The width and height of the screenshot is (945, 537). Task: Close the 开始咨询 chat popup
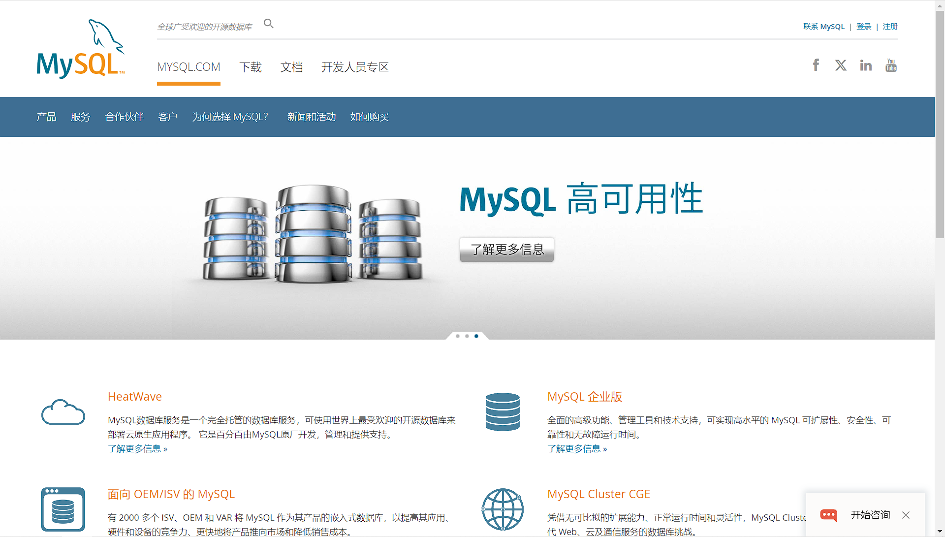(906, 515)
